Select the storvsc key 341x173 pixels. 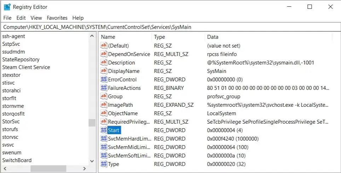click(10, 137)
